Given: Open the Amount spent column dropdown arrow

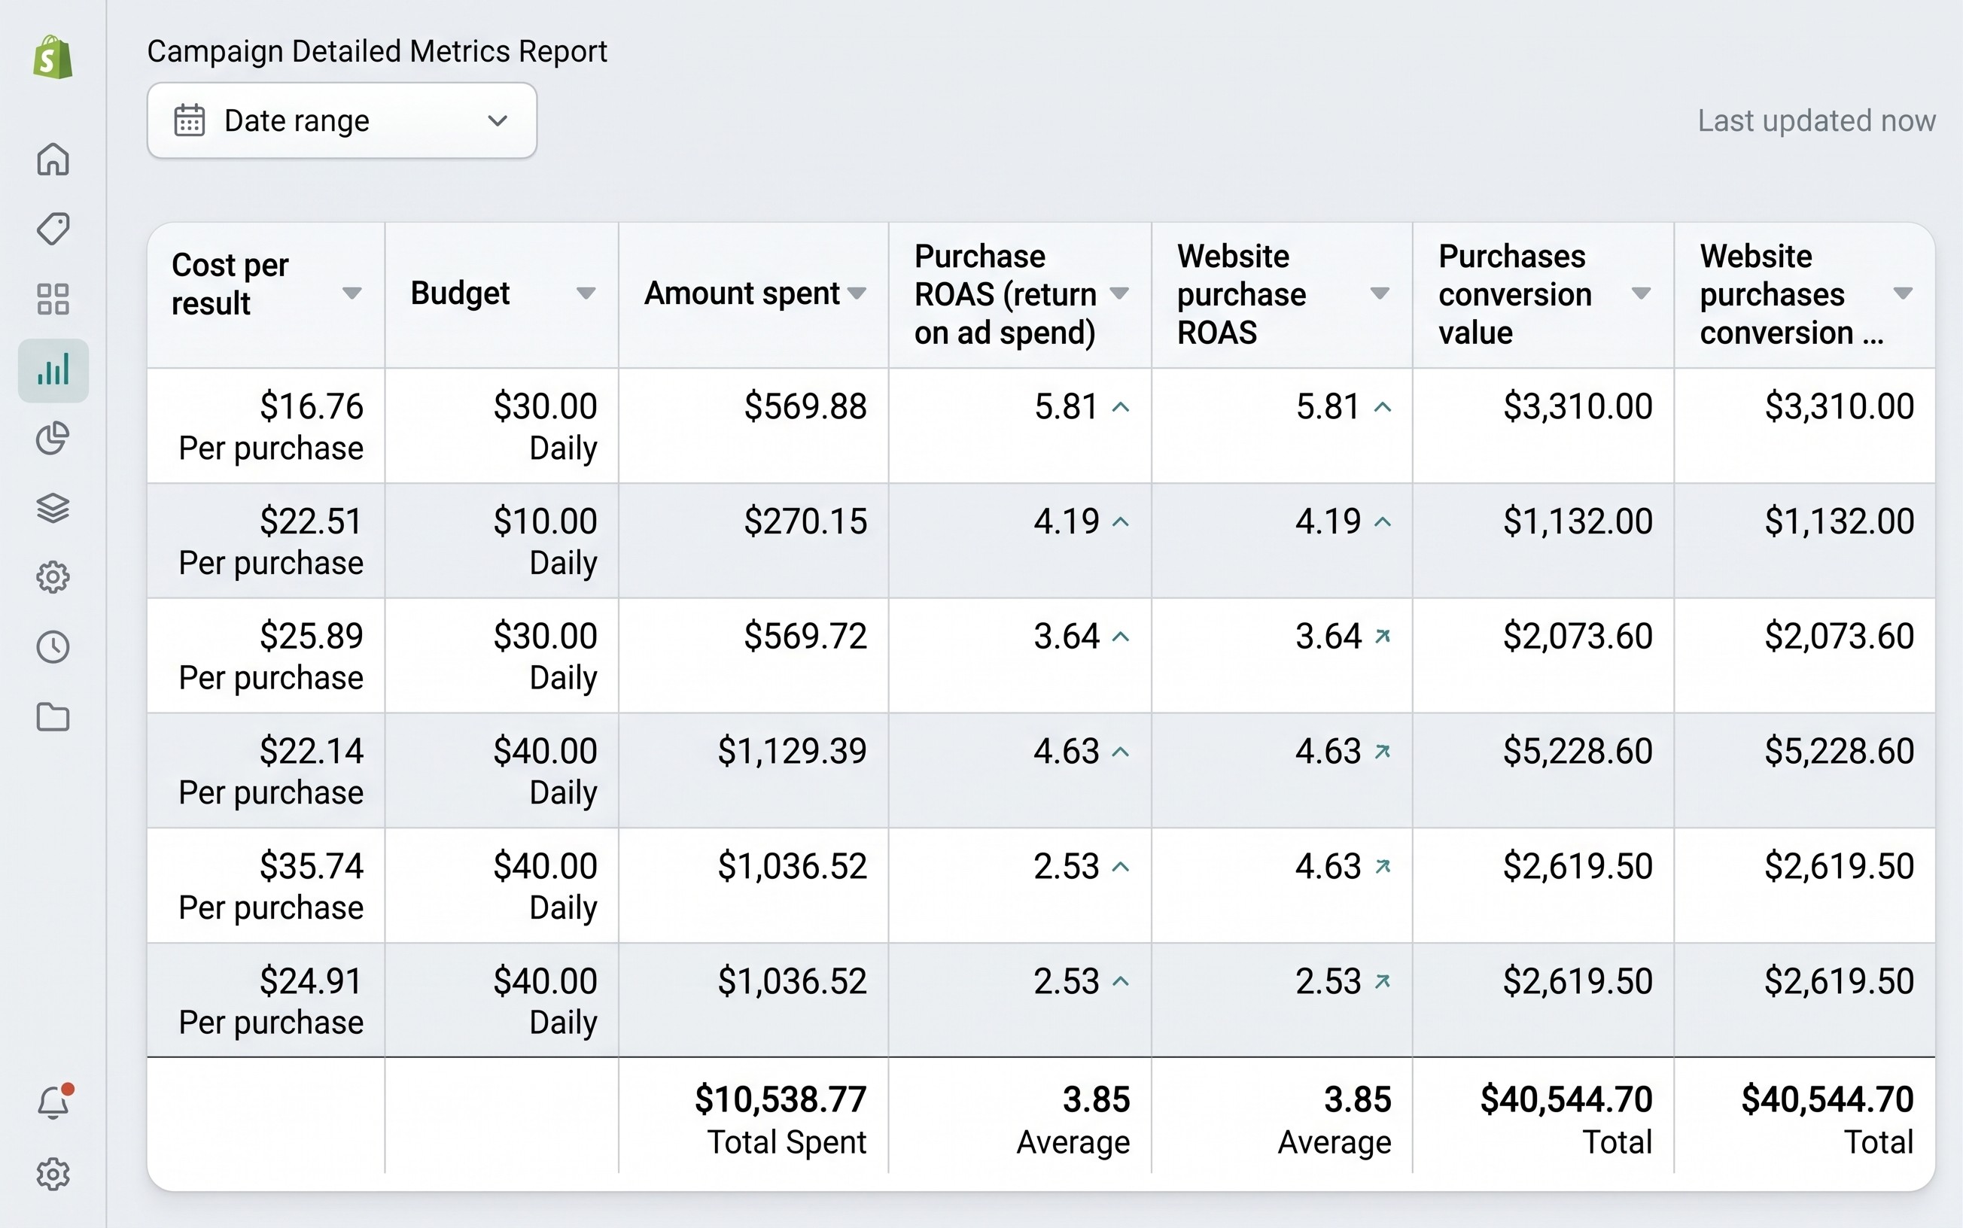Looking at the screenshot, I should pos(856,293).
